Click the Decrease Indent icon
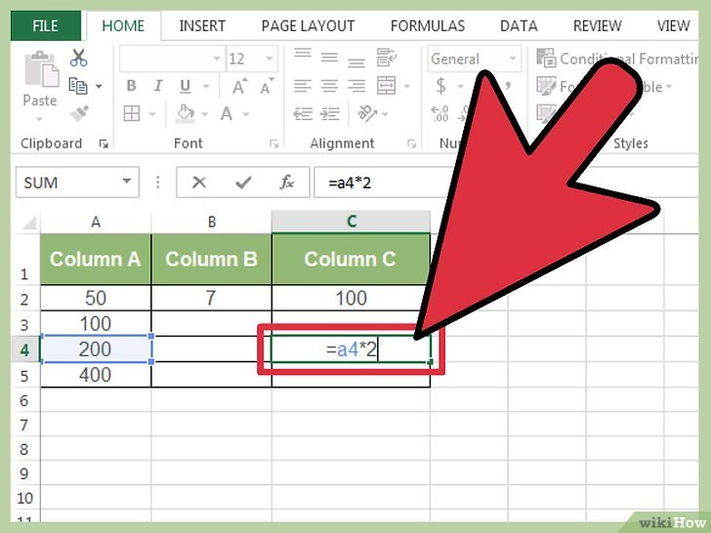The image size is (711, 533). [x=303, y=113]
